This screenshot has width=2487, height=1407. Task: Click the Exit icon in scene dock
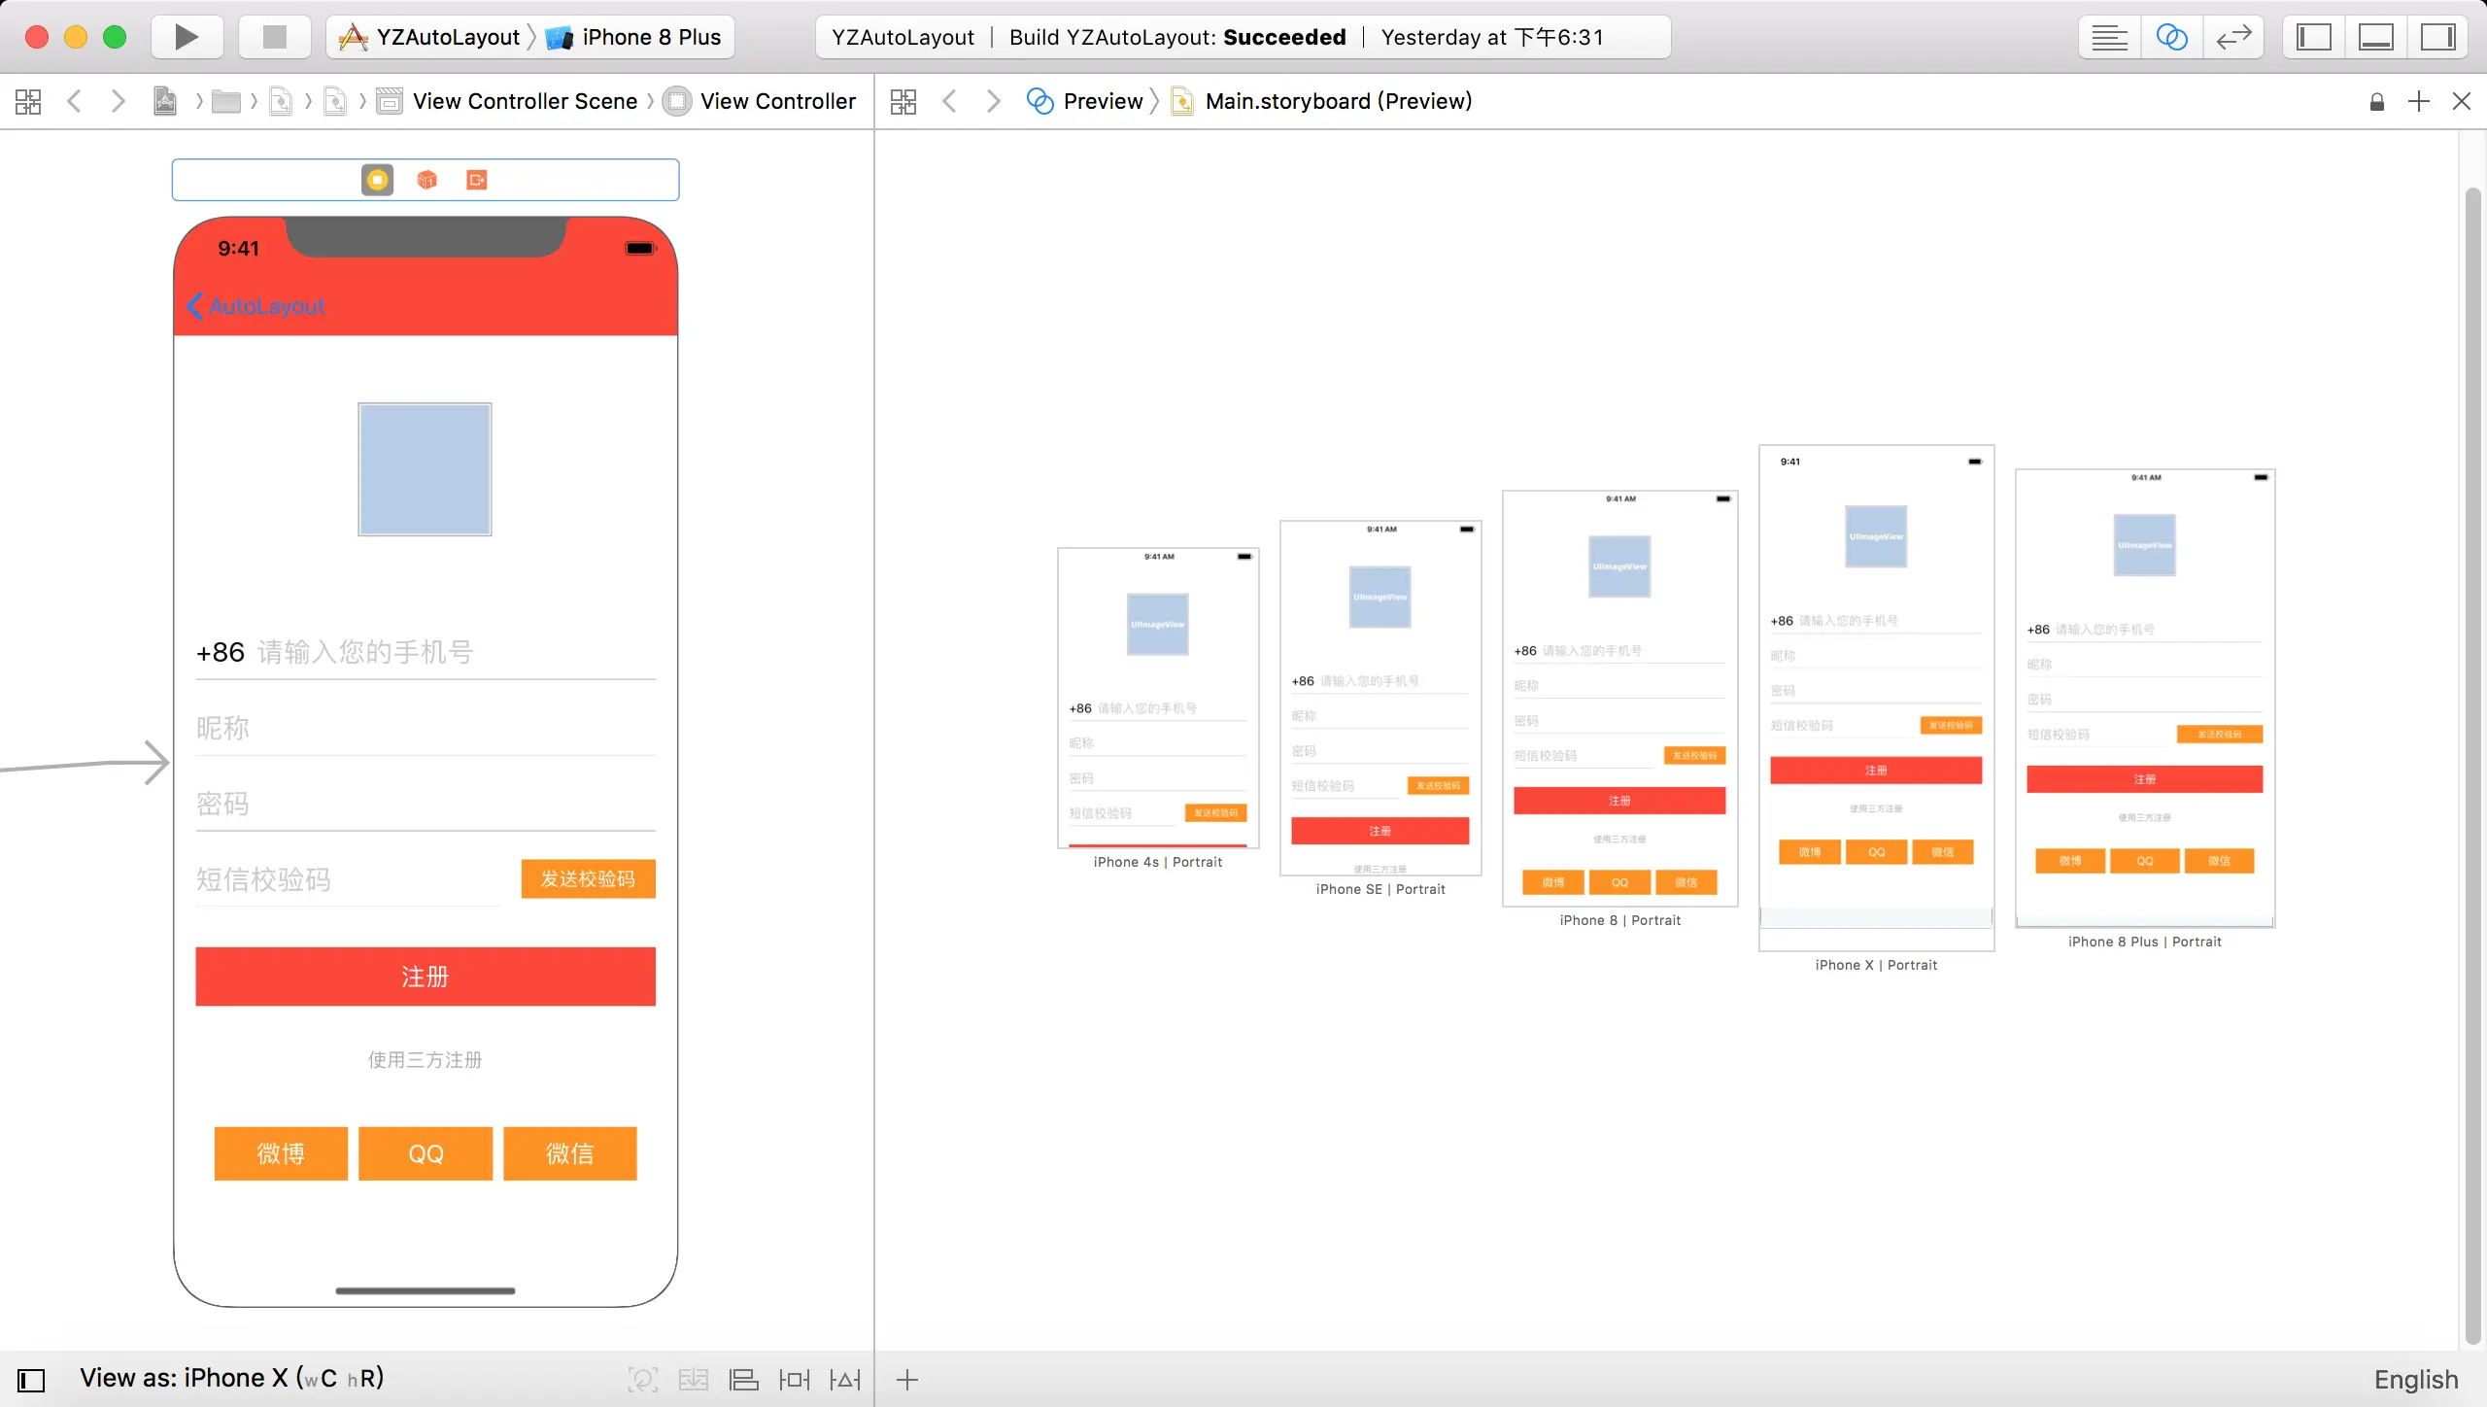pyautogui.click(x=476, y=180)
